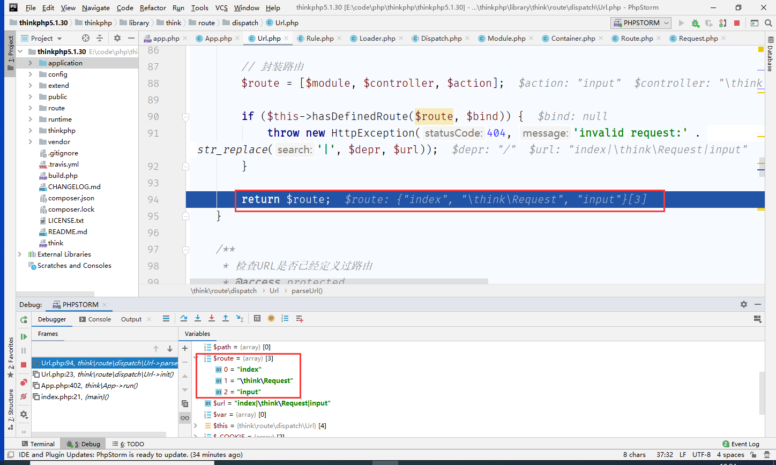Screen dimensions: 776x465
Task: Open 6: TODO tool window button
Action: (x=128, y=444)
